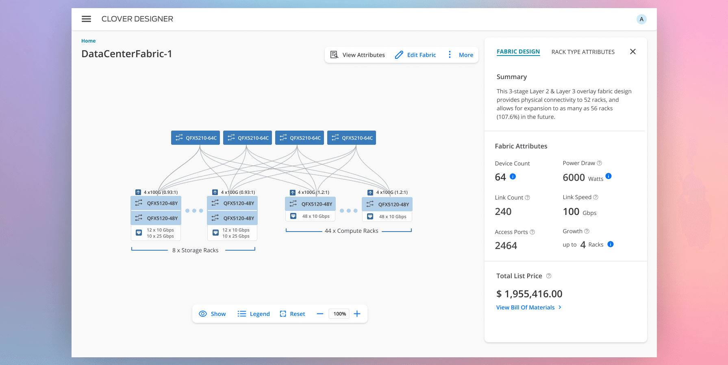Viewport: 728px width, 365px height.
Task: Select top QFX5120-48Y in second storage rack
Action: click(x=233, y=203)
